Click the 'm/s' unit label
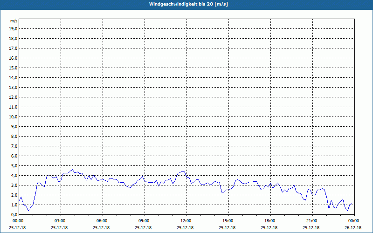Image resolution: width=373 pixels, height=233 pixels. click(14, 21)
